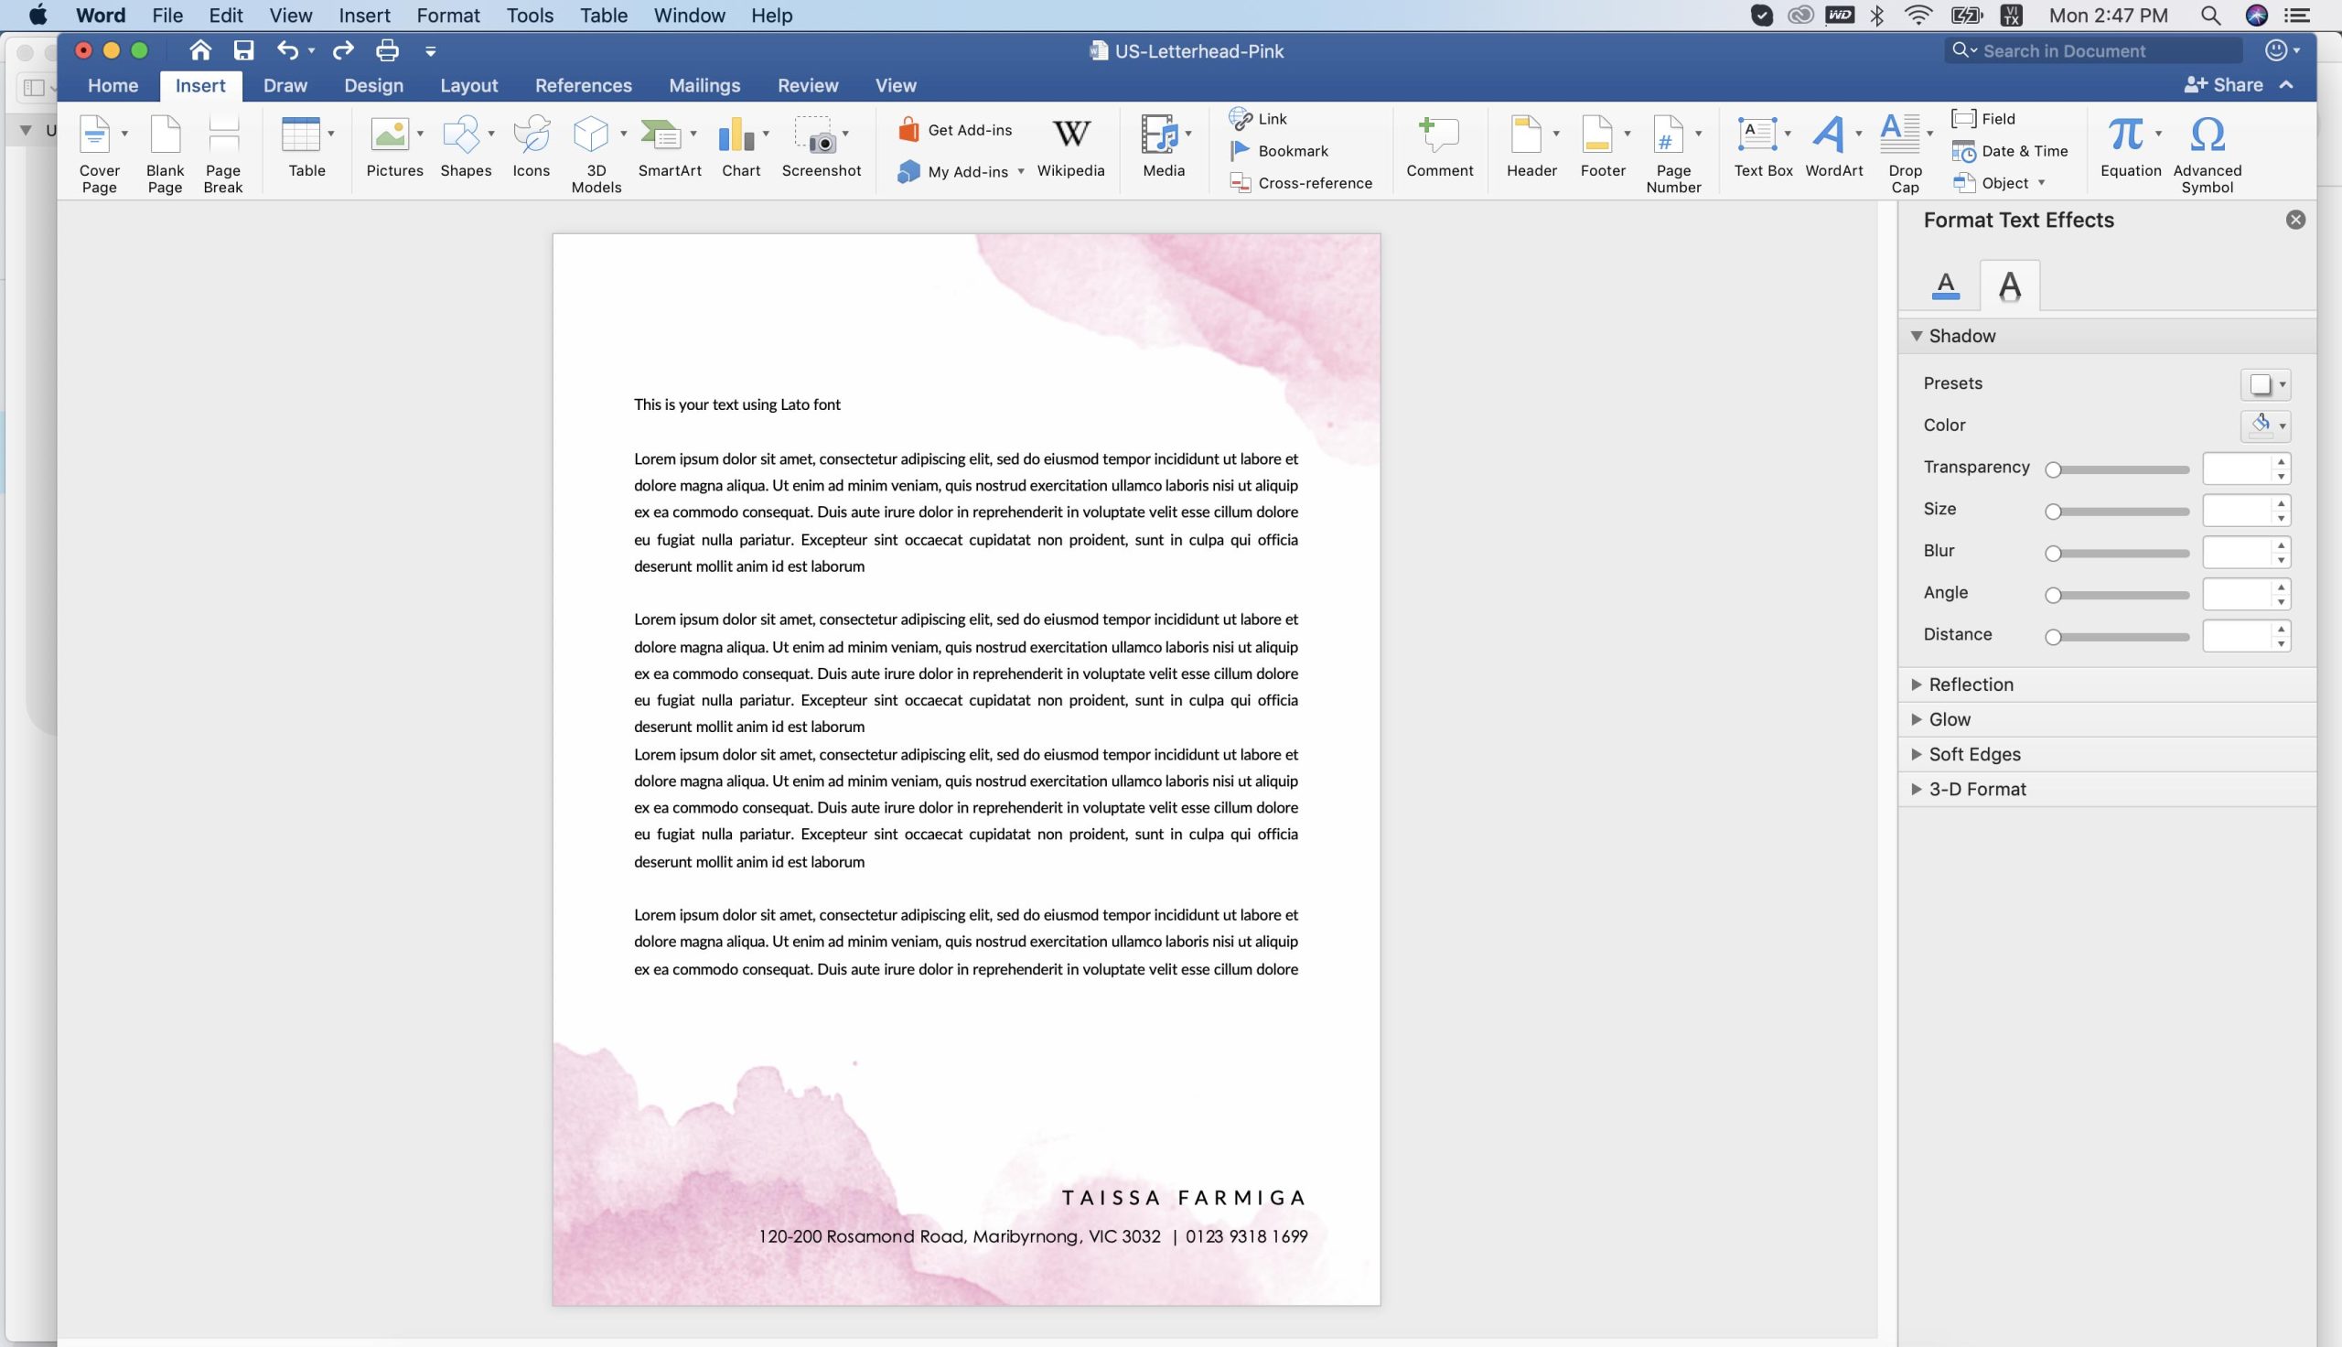This screenshot has width=2342, height=1347.
Task: Click the Table icon in ribbon
Action: [300, 135]
